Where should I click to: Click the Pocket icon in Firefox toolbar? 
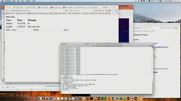[100, 11]
